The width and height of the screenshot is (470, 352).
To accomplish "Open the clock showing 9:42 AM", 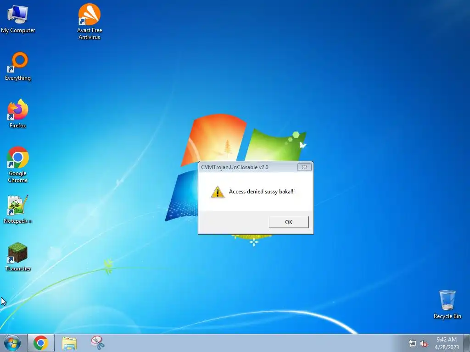I will coord(447,343).
